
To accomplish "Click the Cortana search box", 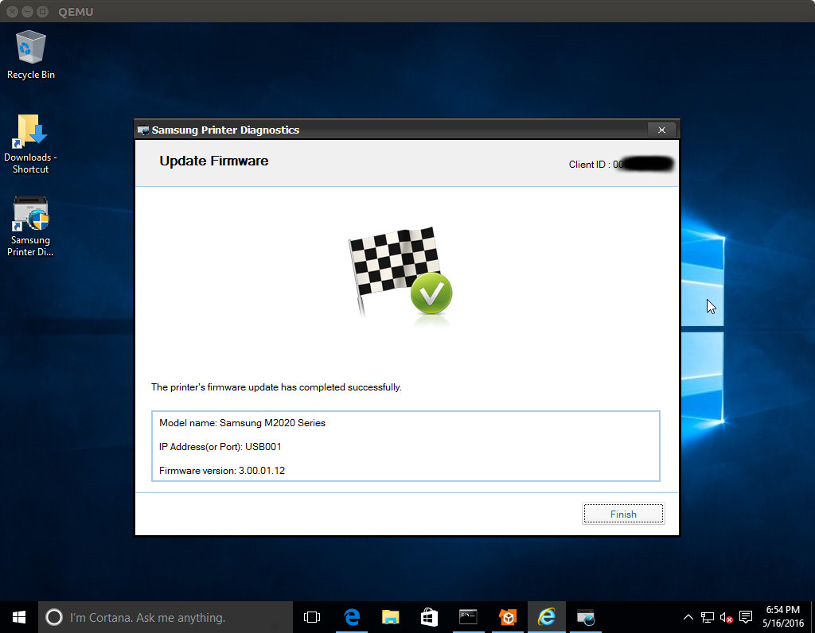I will click(x=166, y=617).
